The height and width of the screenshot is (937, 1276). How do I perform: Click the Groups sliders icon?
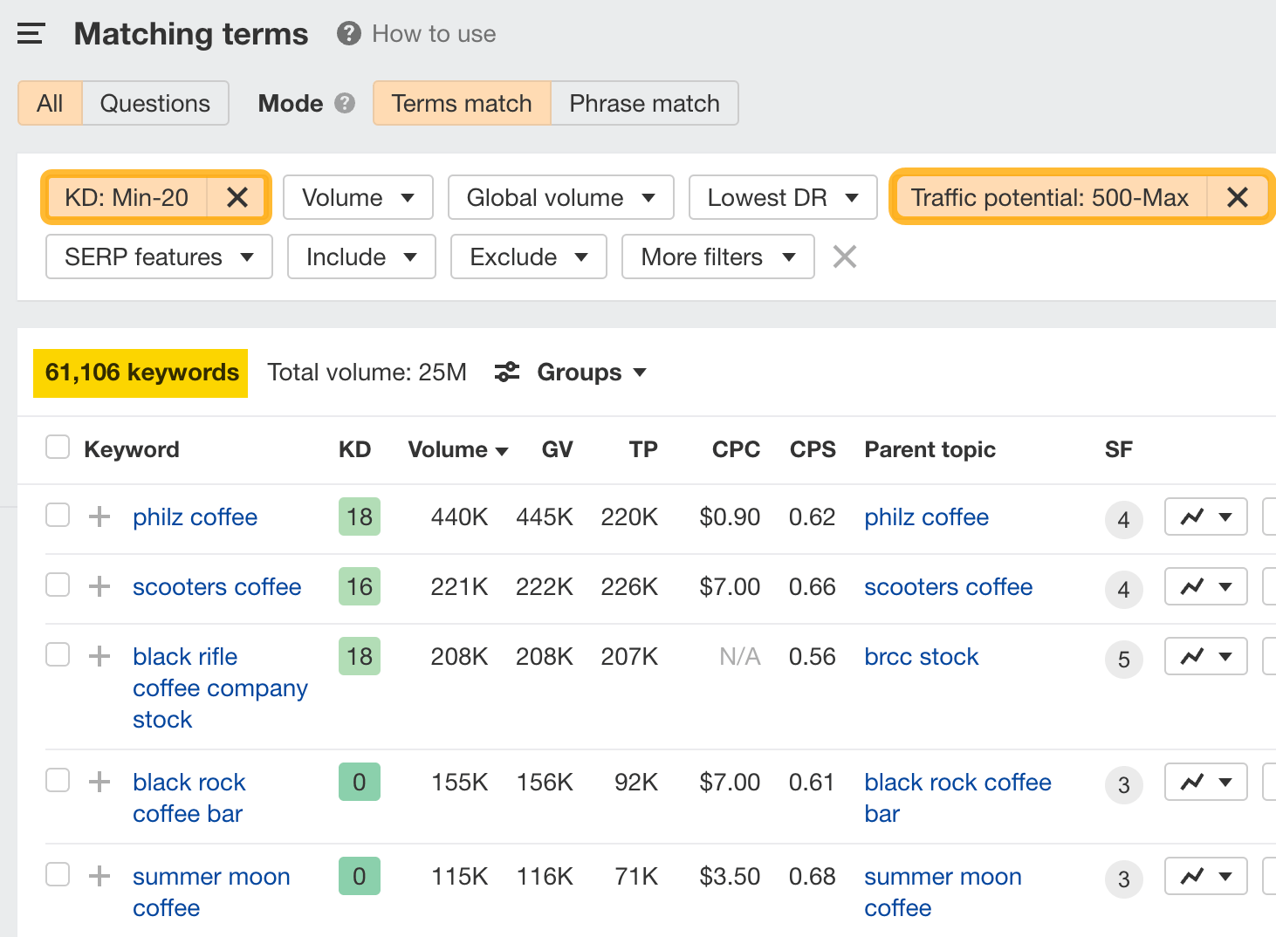(x=506, y=372)
